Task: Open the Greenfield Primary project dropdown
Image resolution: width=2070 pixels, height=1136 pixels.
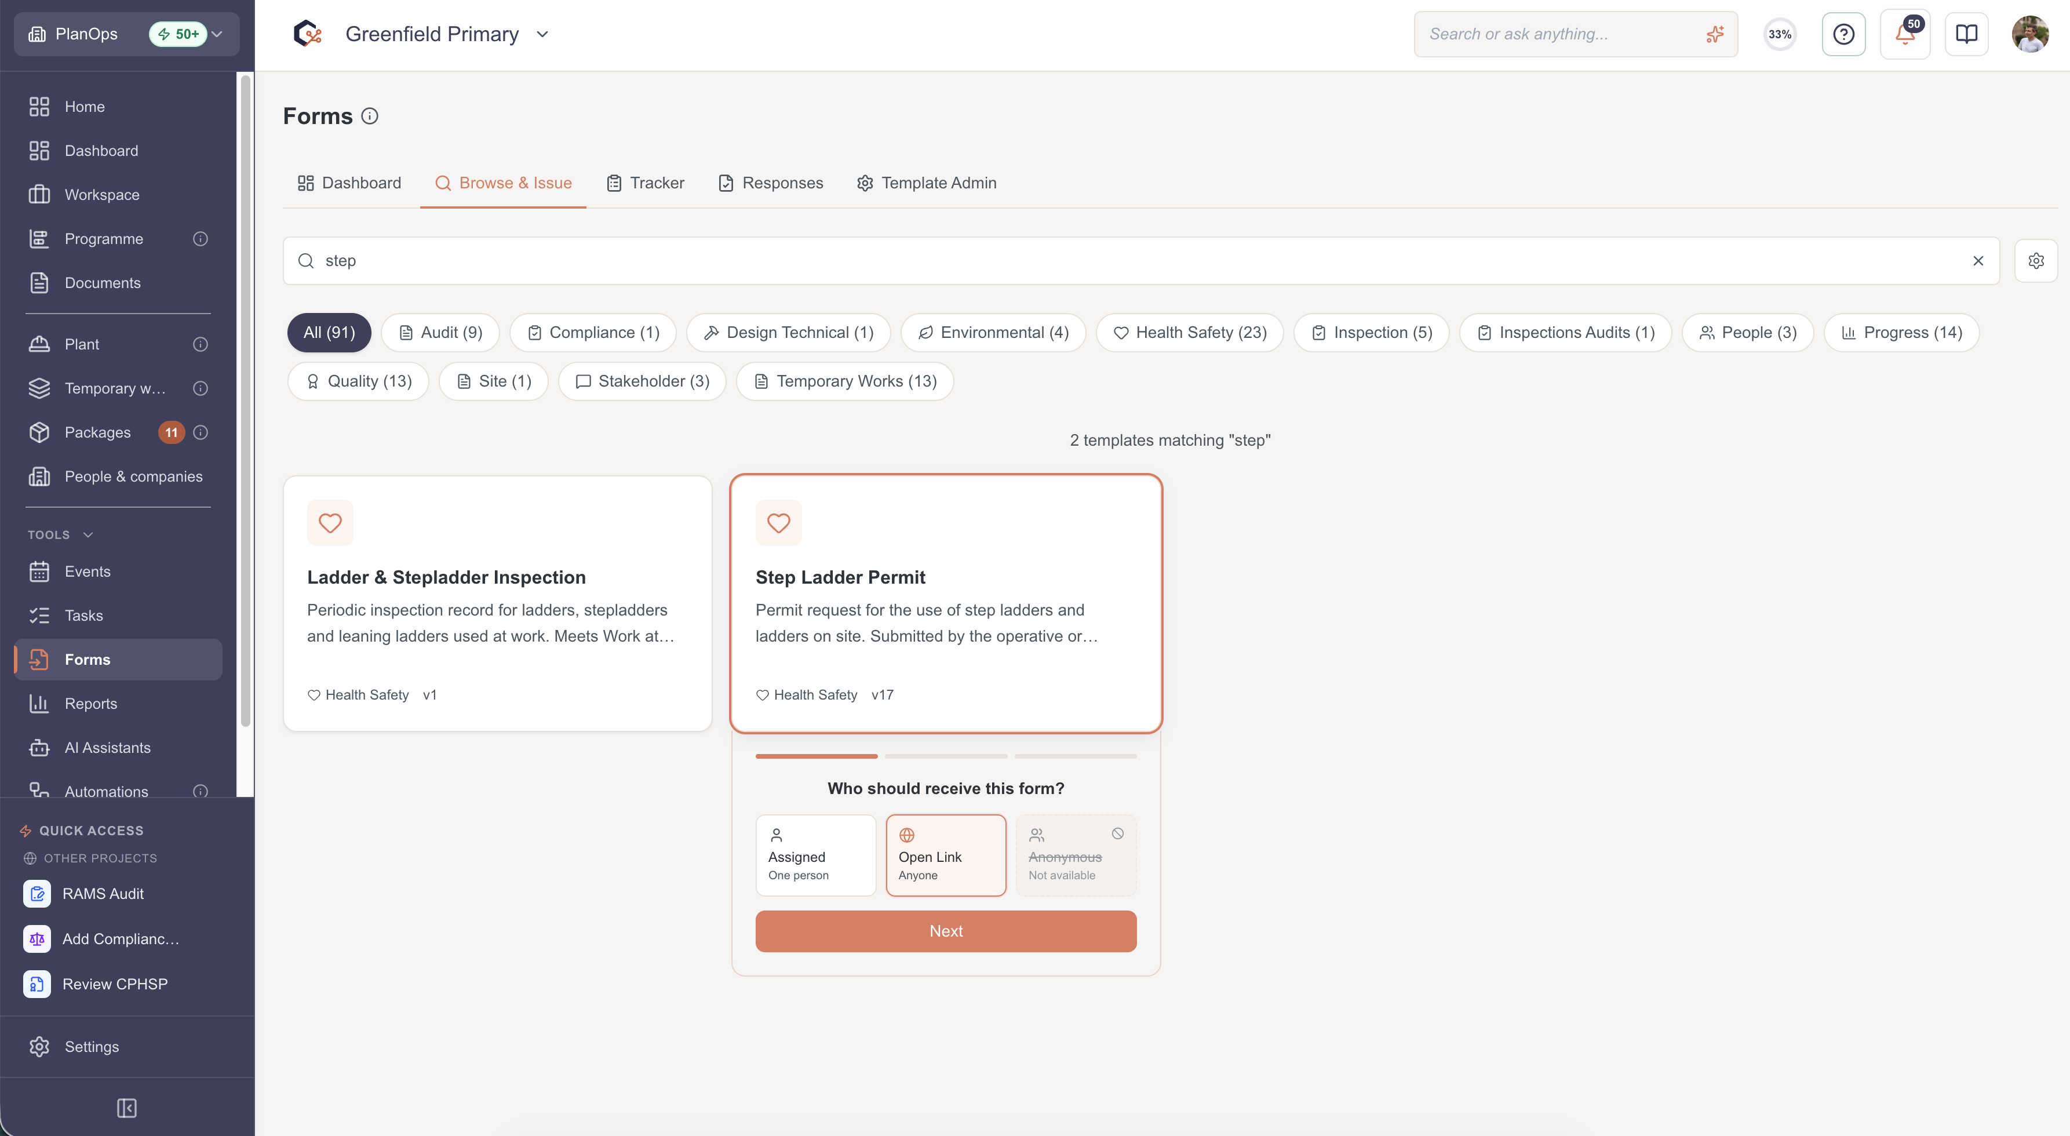Action: pos(542,34)
